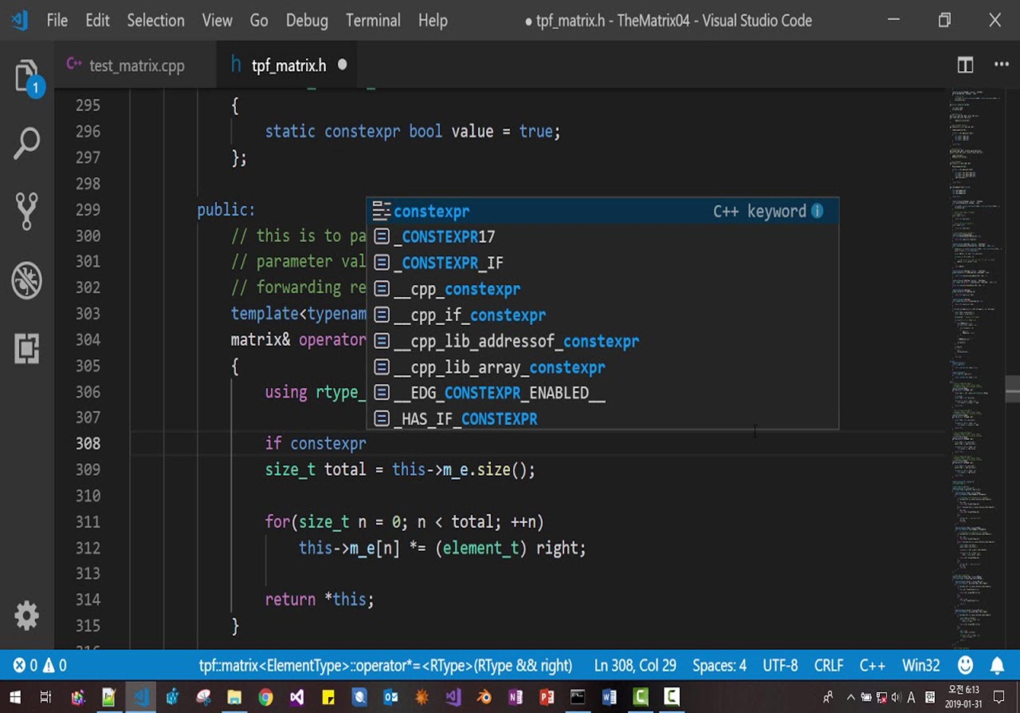Open the Terminal menu

[x=373, y=20]
